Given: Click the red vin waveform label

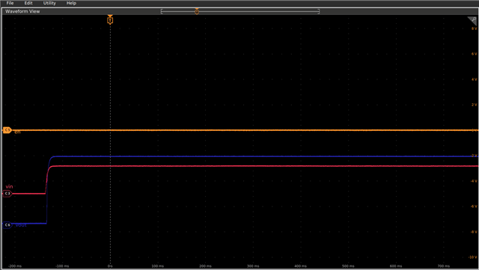Looking at the screenshot, I should [x=9, y=187].
